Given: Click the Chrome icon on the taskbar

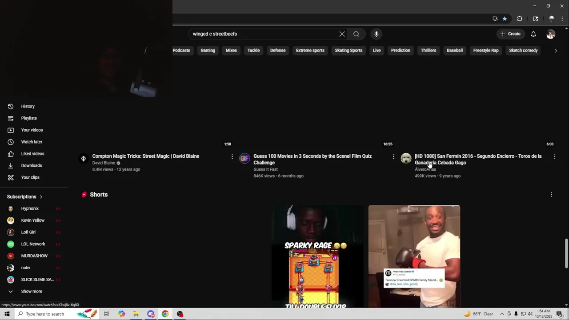Looking at the screenshot, I should pos(165,314).
